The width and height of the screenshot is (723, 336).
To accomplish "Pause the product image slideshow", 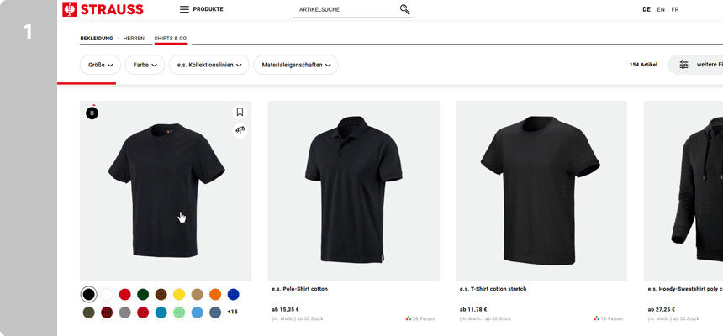I will (x=92, y=113).
